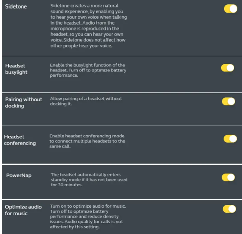Switch off Headset conferencing
Image resolution: width=242 pixels, height=234 pixels.
click(230, 139)
